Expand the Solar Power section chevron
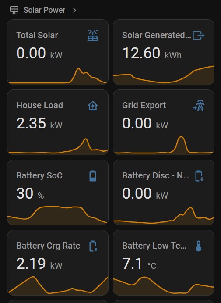This screenshot has width=221, height=303. pos(74,10)
